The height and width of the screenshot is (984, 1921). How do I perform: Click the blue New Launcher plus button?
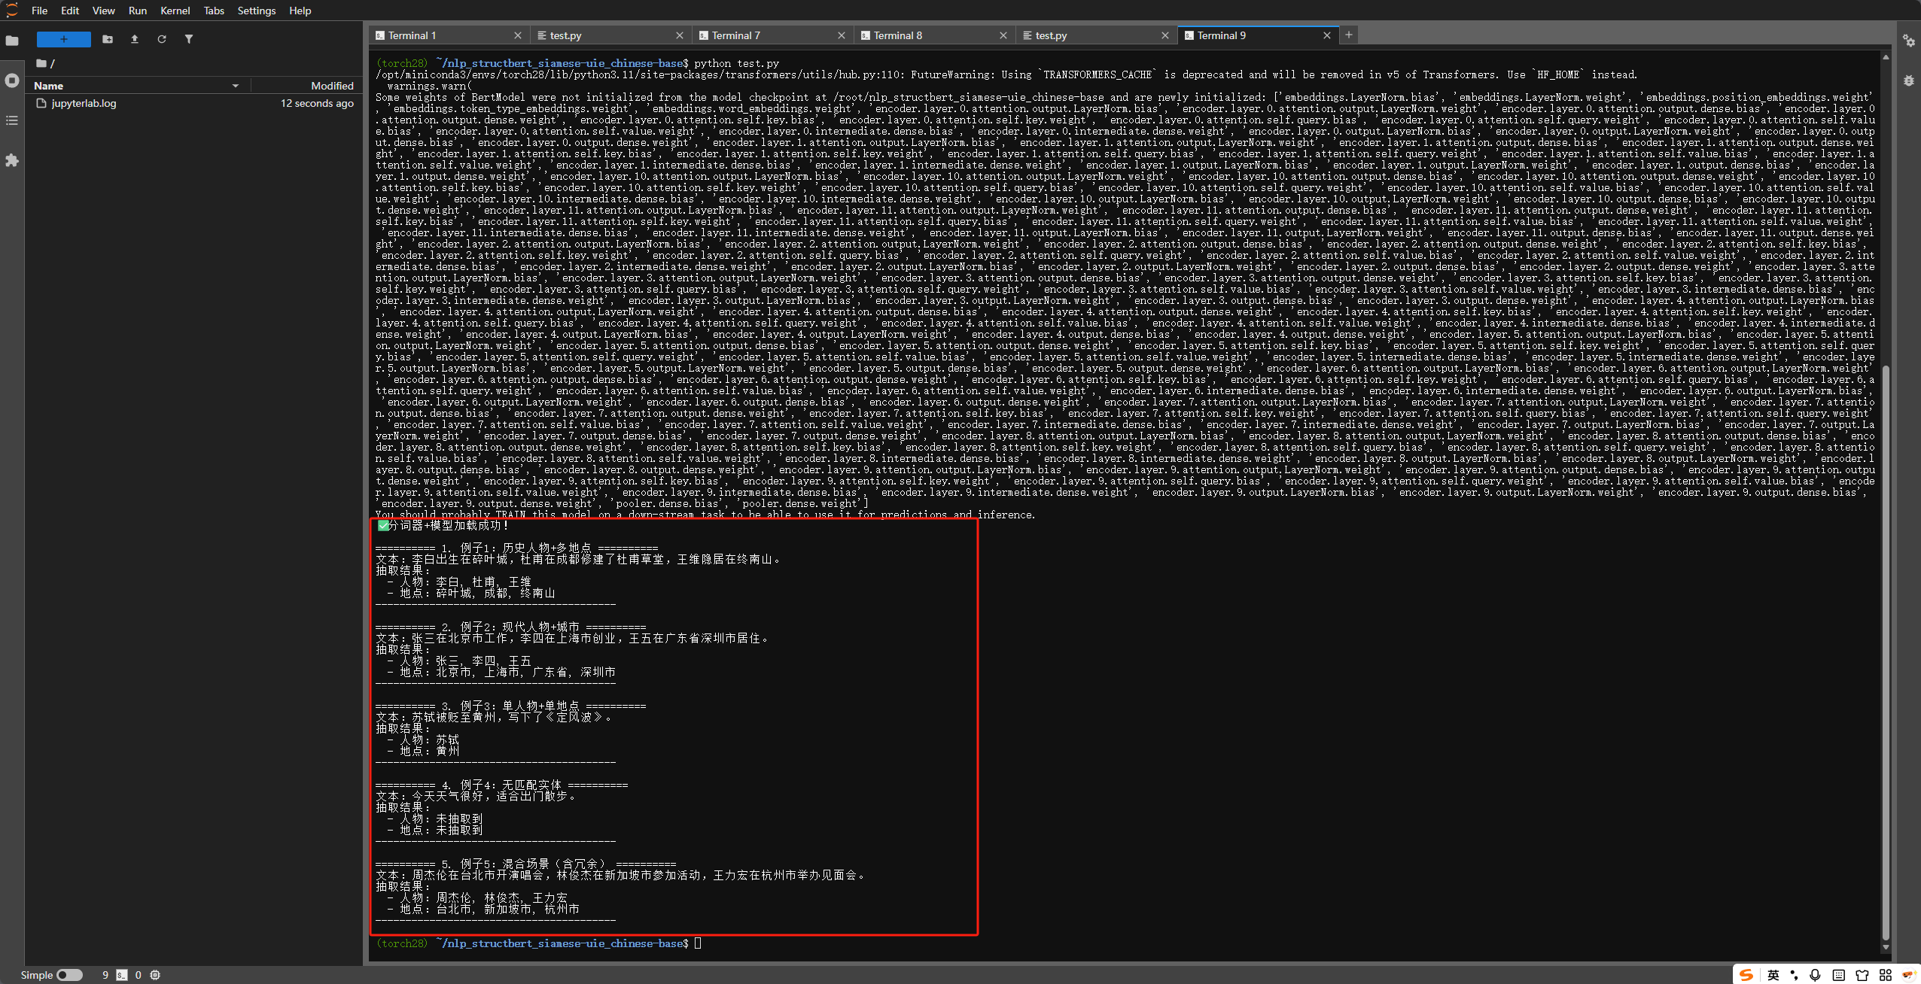pos(64,39)
